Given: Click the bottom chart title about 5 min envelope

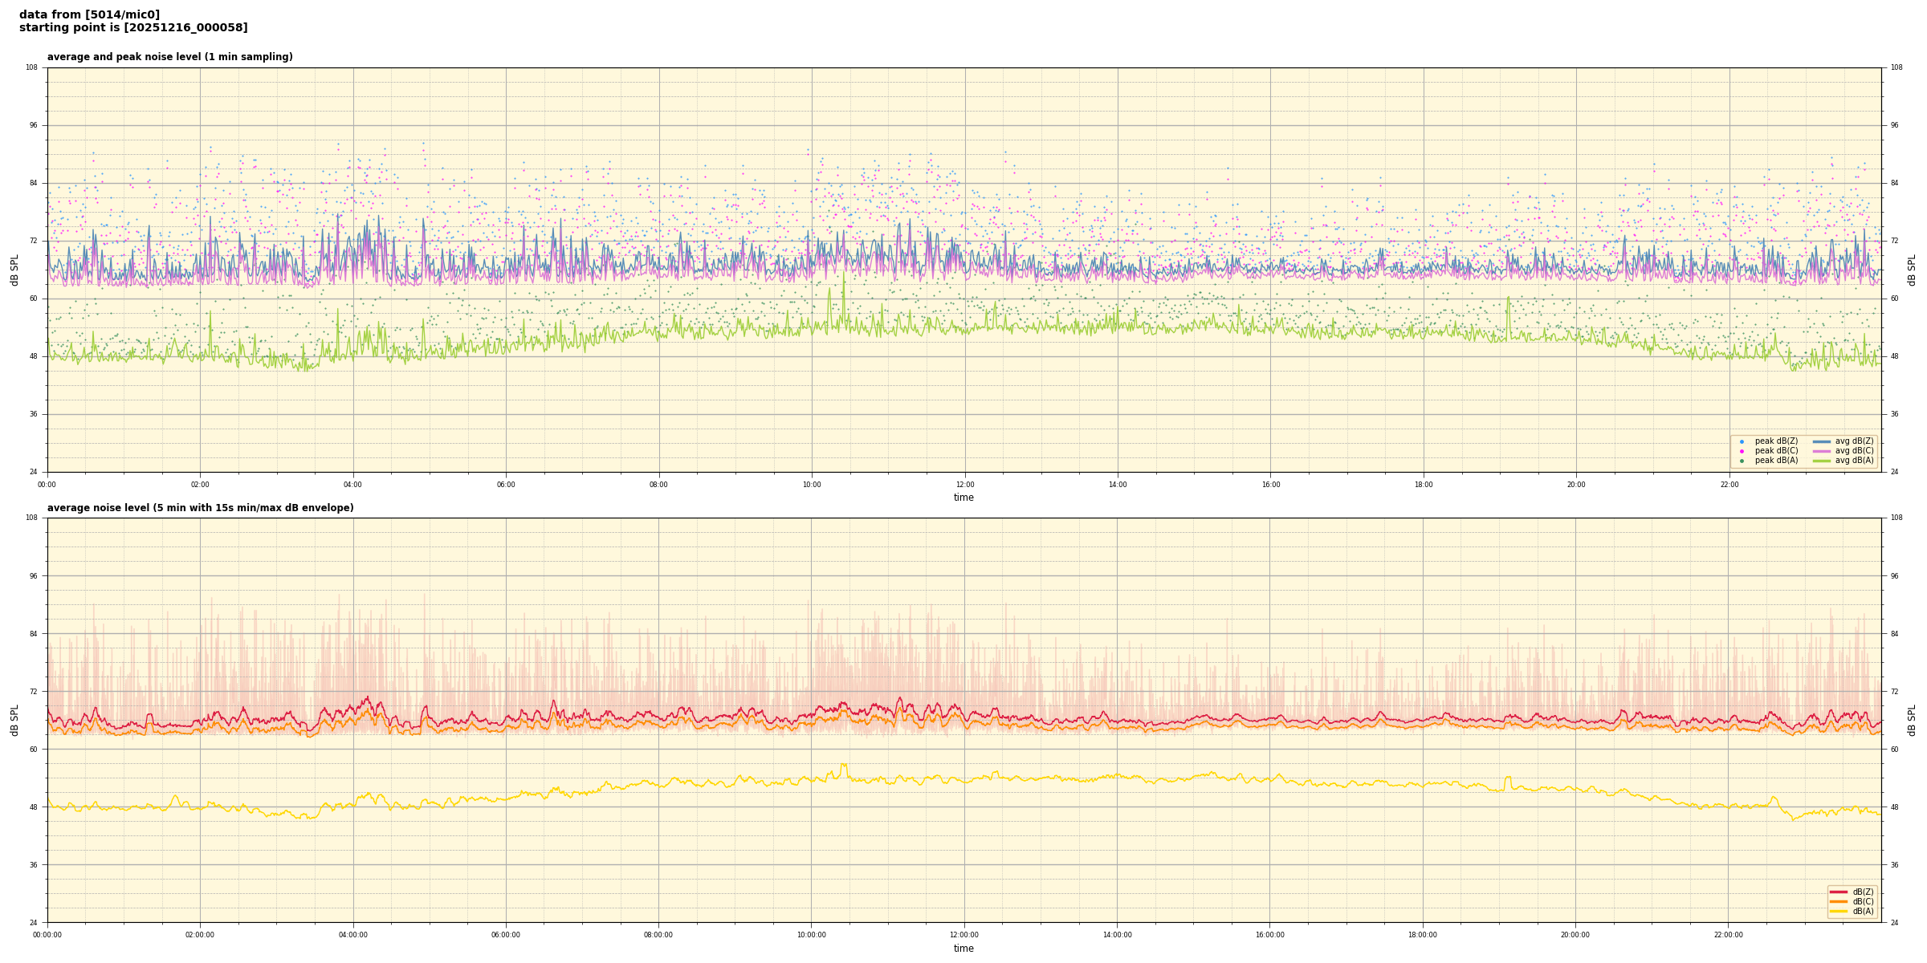Looking at the screenshot, I should click(200, 508).
